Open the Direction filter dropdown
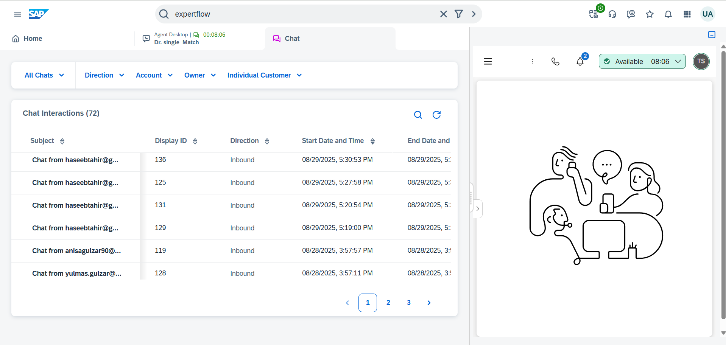Viewport: 726px width, 345px height. 104,75
